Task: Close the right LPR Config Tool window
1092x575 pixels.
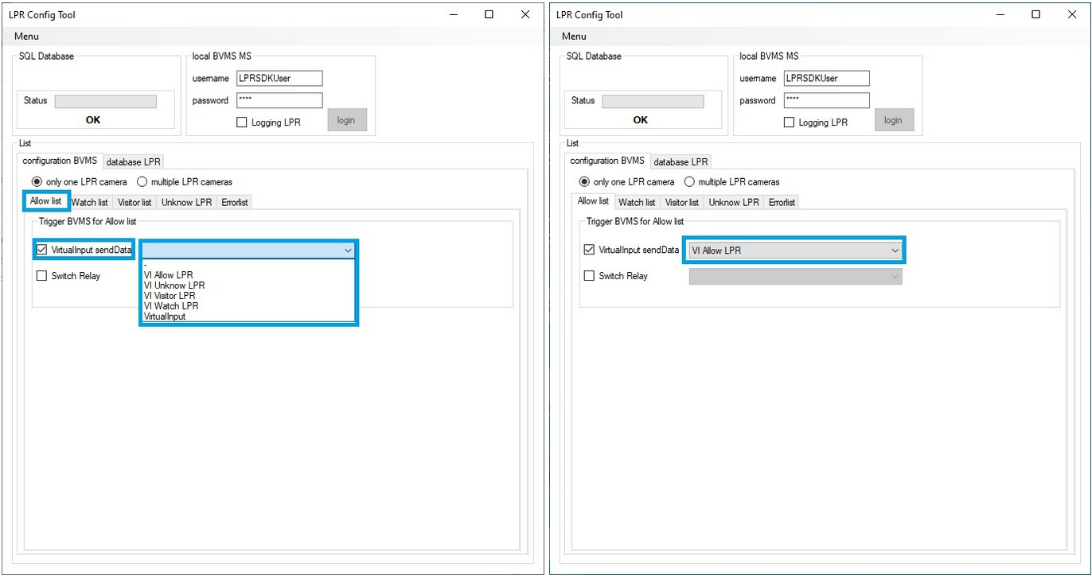Action: pyautogui.click(x=1072, y=14)
